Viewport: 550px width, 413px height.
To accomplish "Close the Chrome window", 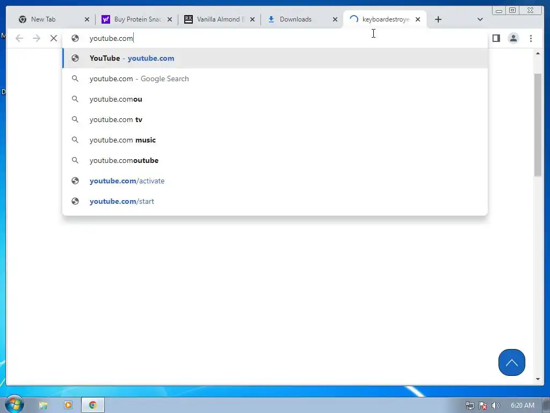I will pos(530,11).
